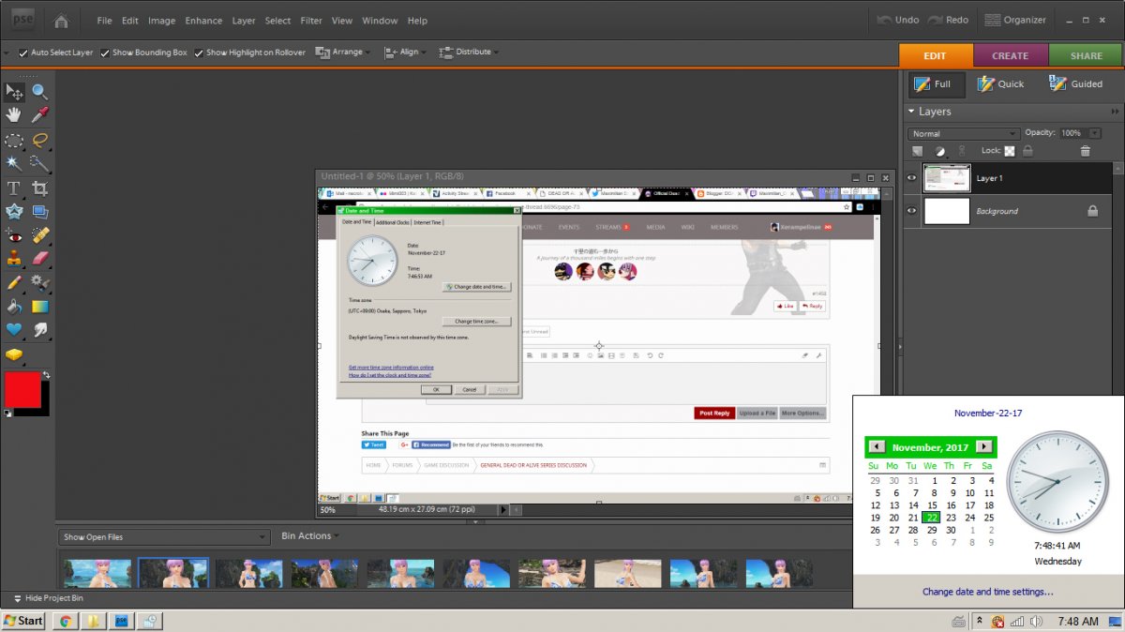Screen dimensions: 1125x632
Task: Select the Horizontal Type tool
Action: 14,188
